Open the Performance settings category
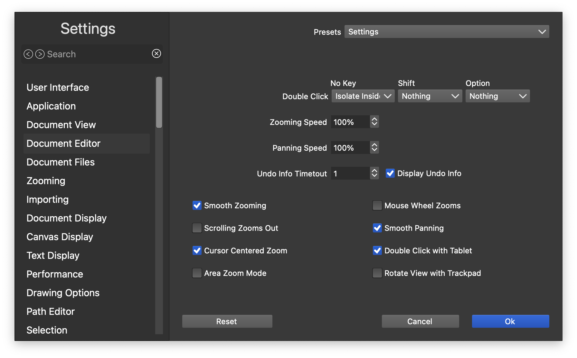Viewport: 577px width, 358px height. click(x=55, y=274)
